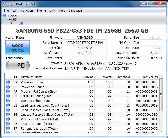Viewport: 168px width, 138px height.
Task: Click the -- °C temperature button
Action: pos(18,66)
